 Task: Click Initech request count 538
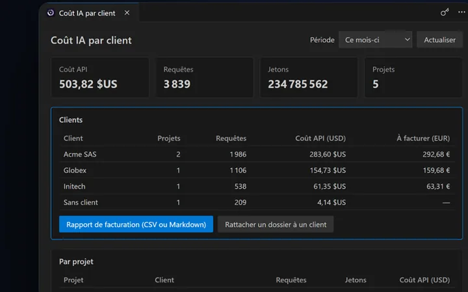pyautogui.click(x=240, y=186)
